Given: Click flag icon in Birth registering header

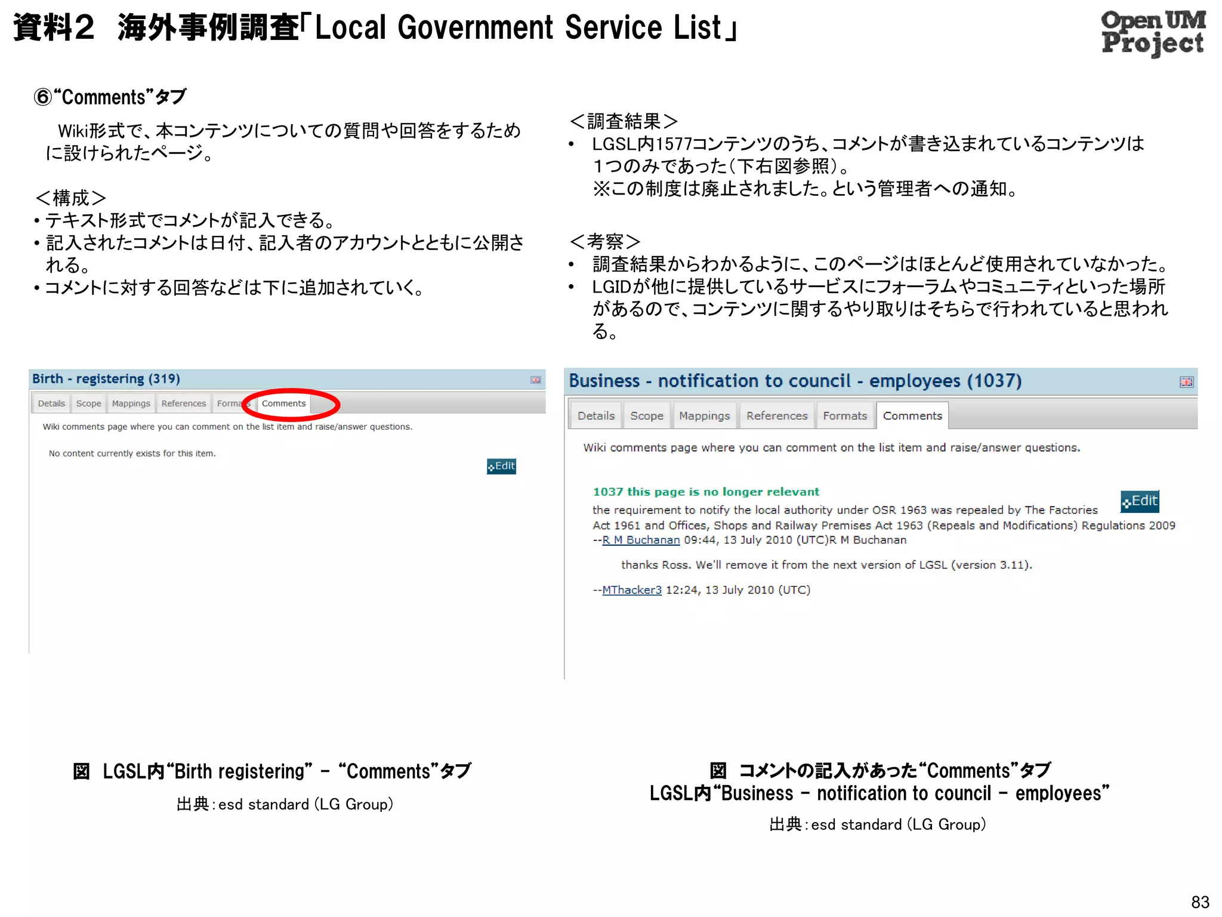Looking at the screenshot, I should 536,380.
